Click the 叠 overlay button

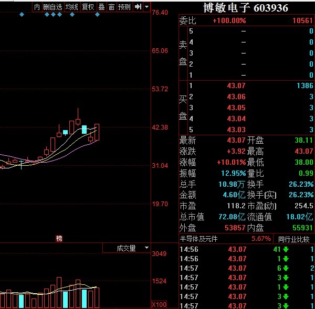[102, 7]
